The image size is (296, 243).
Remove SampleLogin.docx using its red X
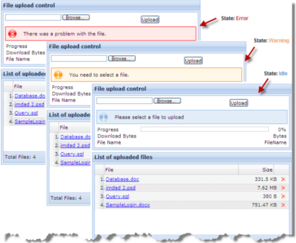click(283, 205)
